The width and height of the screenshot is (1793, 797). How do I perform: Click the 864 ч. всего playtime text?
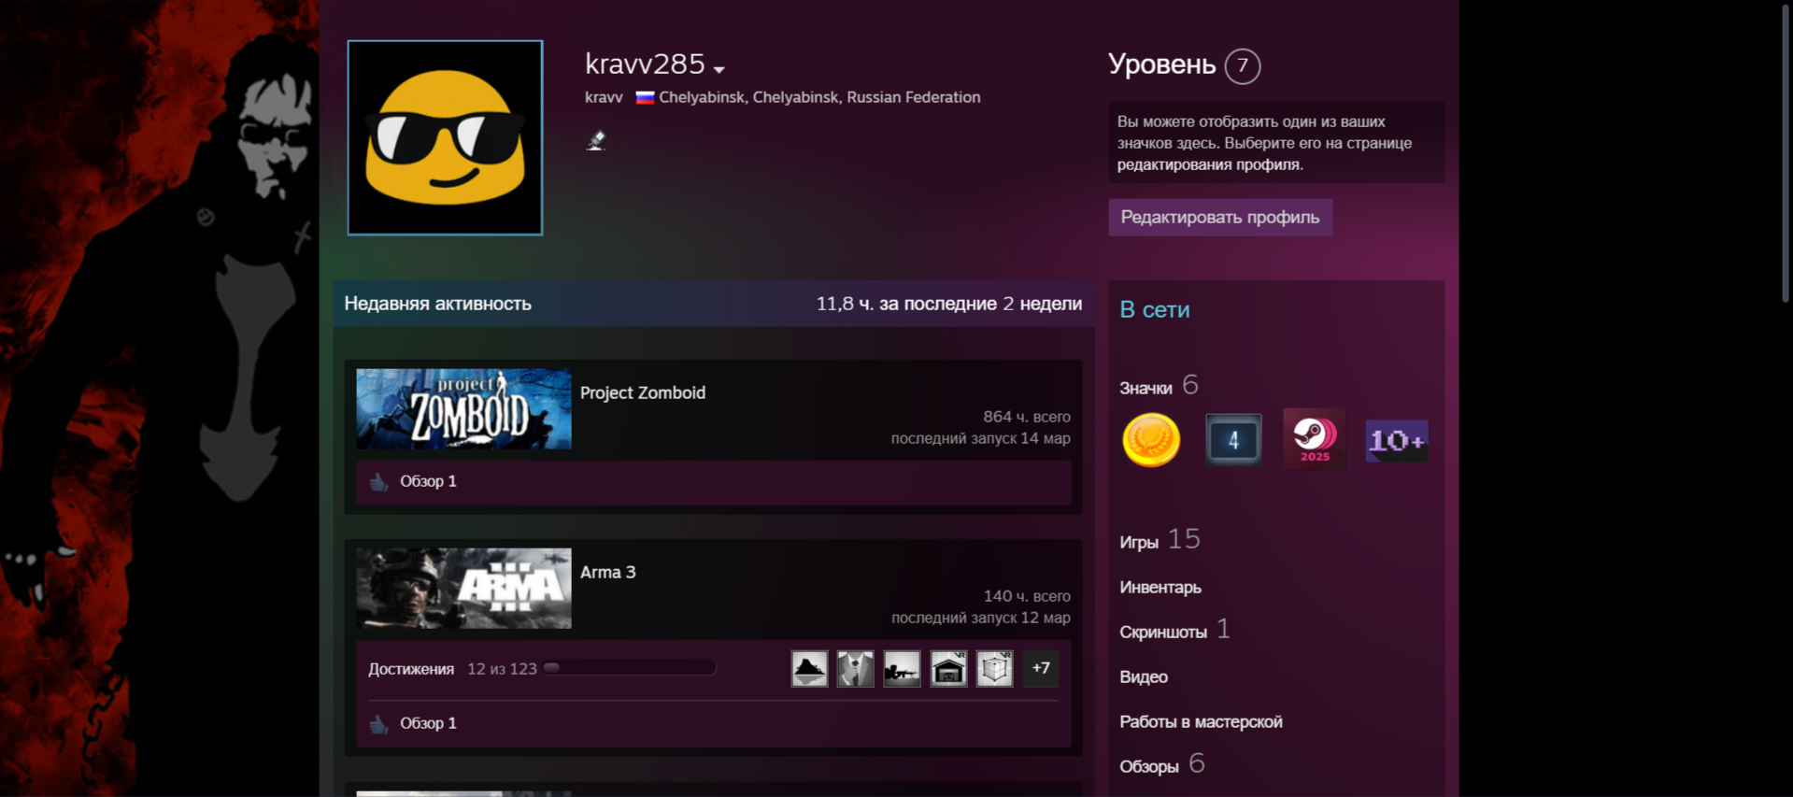(1027, 417)
